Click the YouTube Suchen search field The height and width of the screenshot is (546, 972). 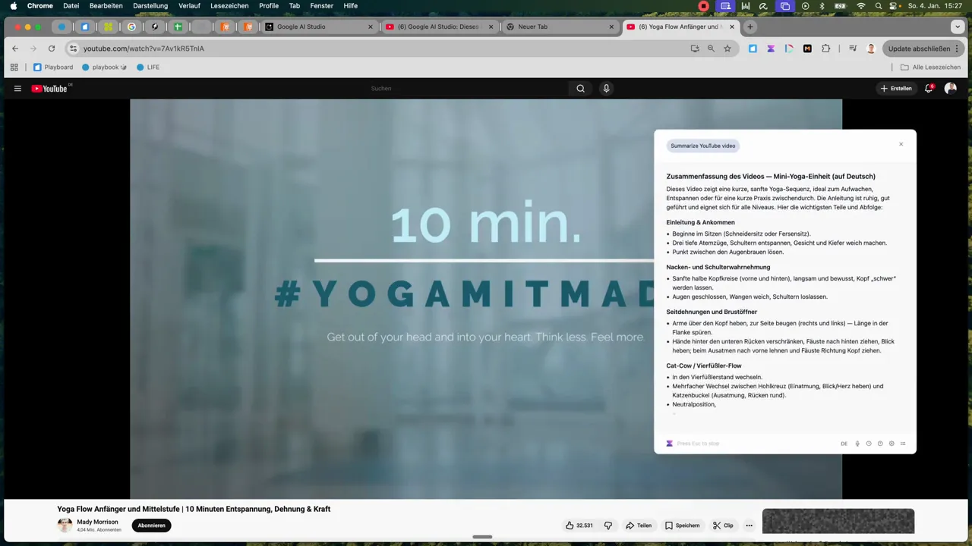[467, 89]
